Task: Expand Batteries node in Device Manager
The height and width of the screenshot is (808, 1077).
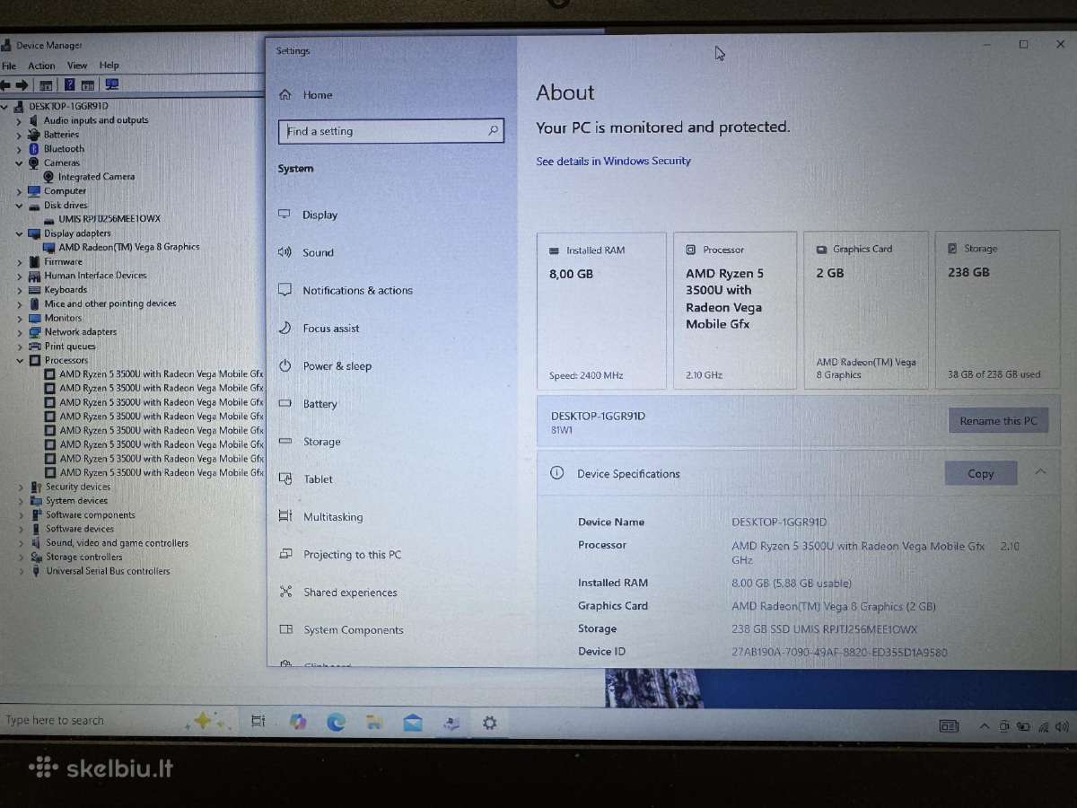Action: pyautogui.click(x=20, y=135)
